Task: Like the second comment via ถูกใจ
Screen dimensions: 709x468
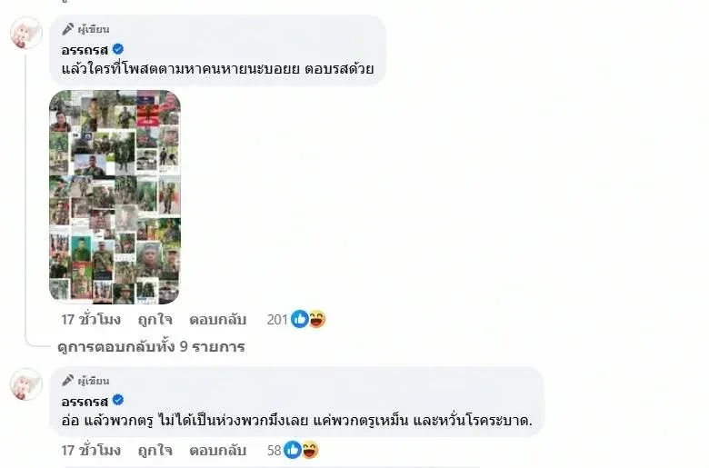Action: pyautogui.click(x=155, y=451)
